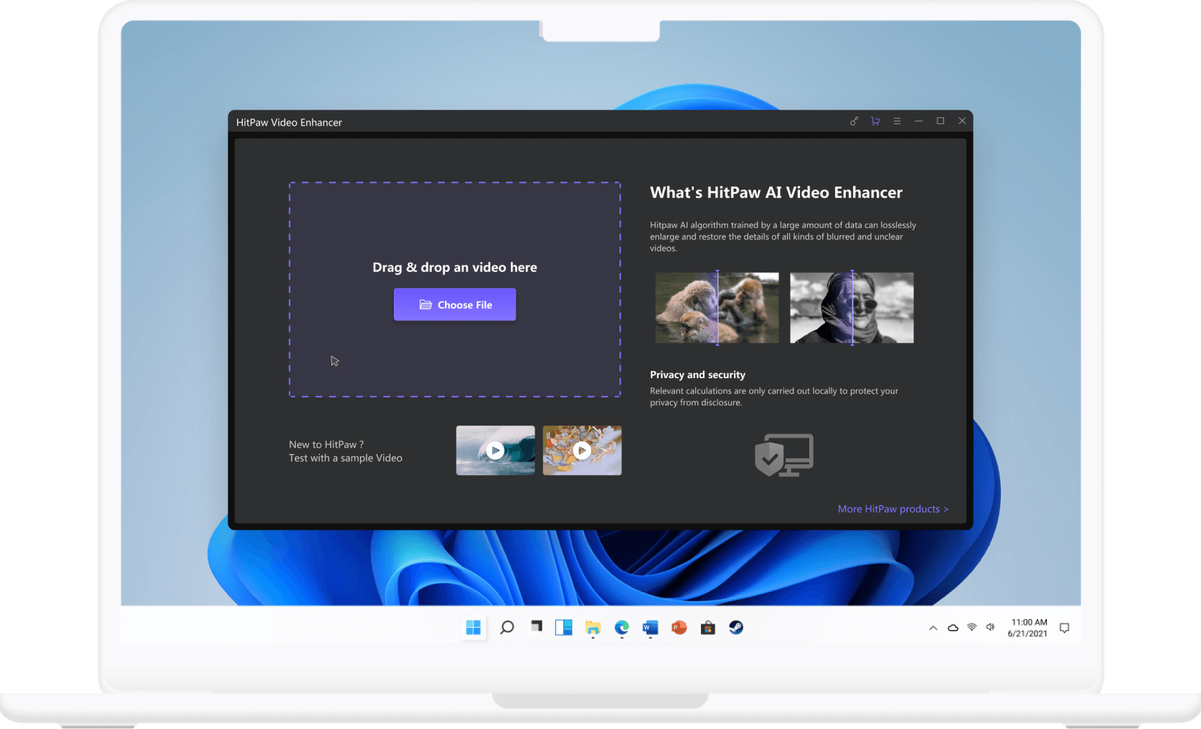Open taskbar Search
This screenshot has height=729, width=1201.
coord(507,628)
